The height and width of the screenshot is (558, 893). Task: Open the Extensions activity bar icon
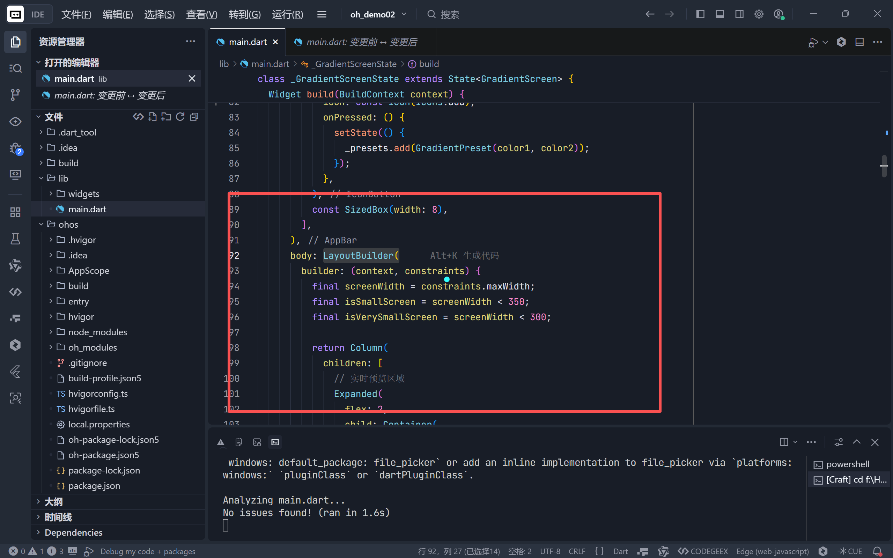[15, 212]
